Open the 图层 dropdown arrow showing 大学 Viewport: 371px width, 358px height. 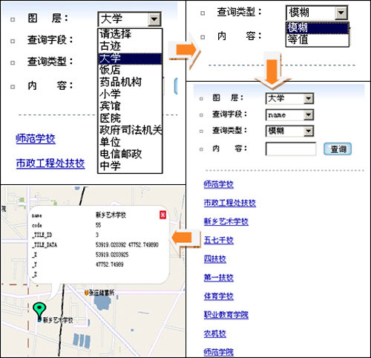click(x=154, y=19)
